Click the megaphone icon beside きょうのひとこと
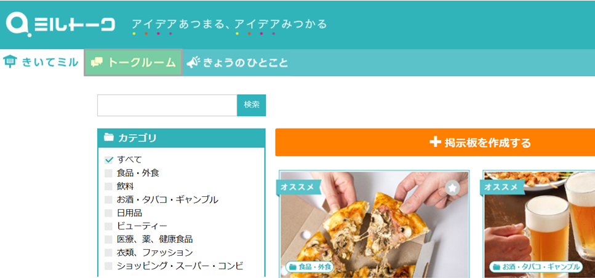 pyautogui.click(x=194, y=62)
